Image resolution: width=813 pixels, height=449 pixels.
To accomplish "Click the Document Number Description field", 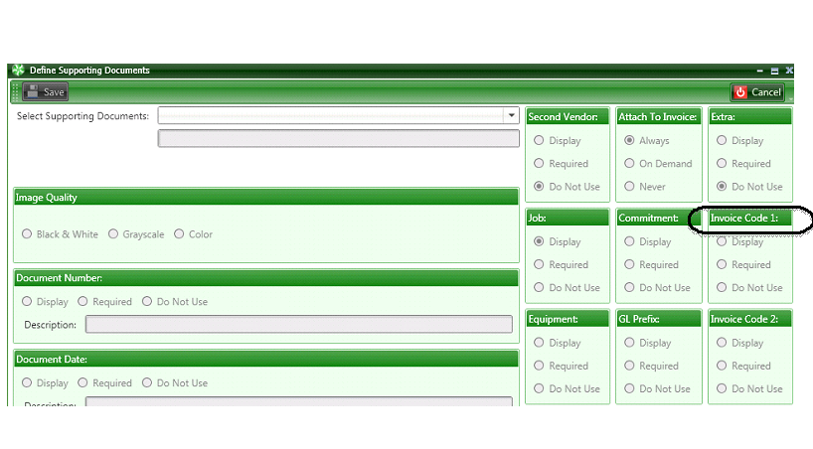I will (298, 325).
